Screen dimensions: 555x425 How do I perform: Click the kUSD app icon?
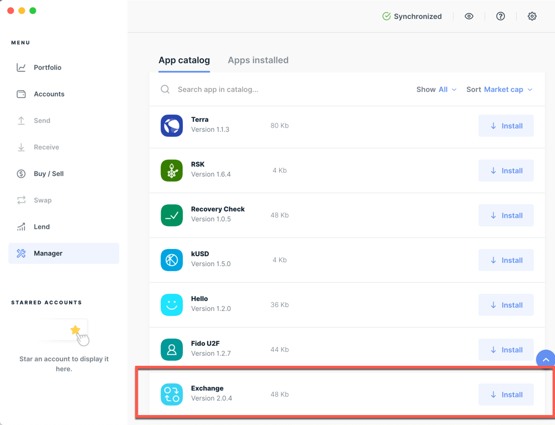172,260
